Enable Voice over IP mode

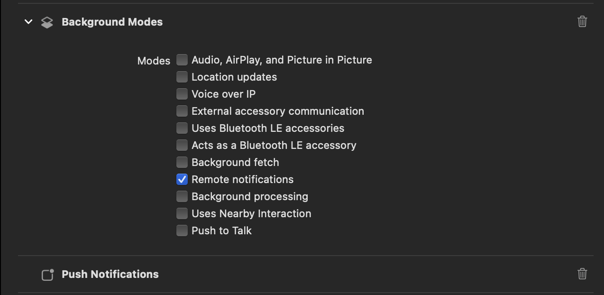182,94
